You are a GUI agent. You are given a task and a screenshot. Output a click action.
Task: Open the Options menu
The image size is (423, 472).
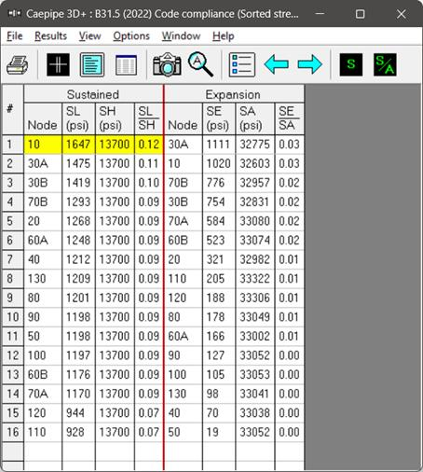pyautogui.click(x=131, y=36)
